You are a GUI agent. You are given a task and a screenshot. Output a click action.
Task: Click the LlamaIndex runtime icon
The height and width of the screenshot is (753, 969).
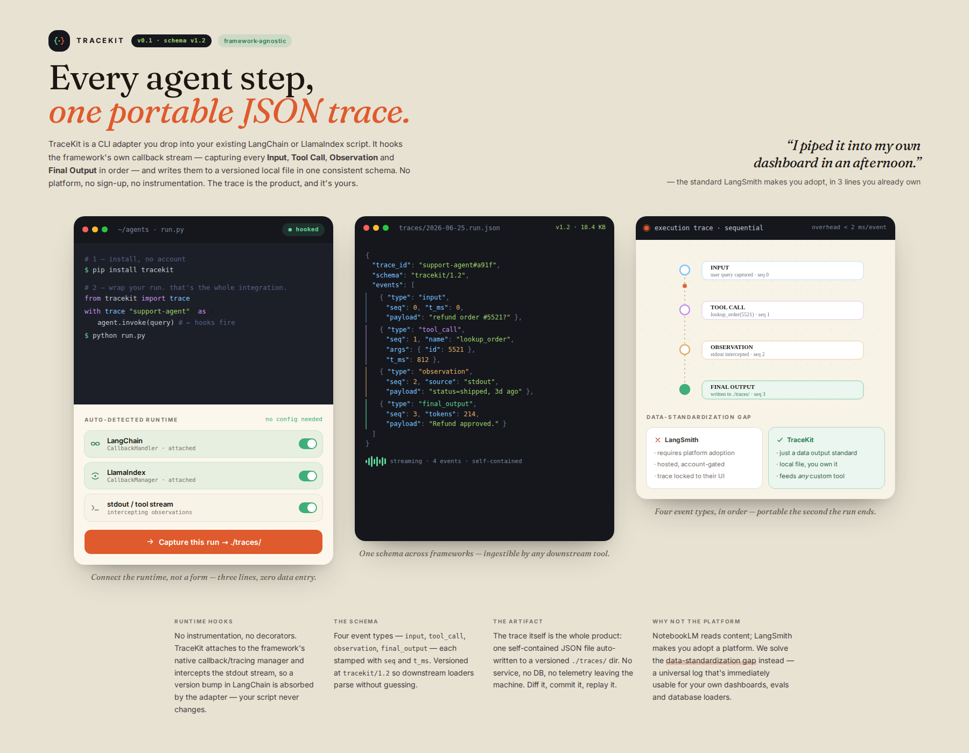coord(95,475)
